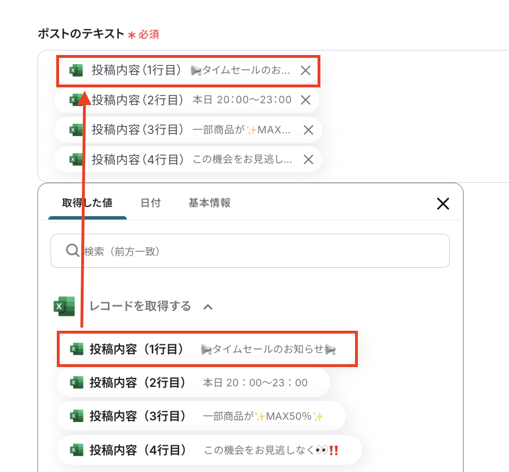The height and width of the screenshot is (472, 509).
Task: Click Excel icon on 投稿内容(3行目) chip
Action: 76,130
